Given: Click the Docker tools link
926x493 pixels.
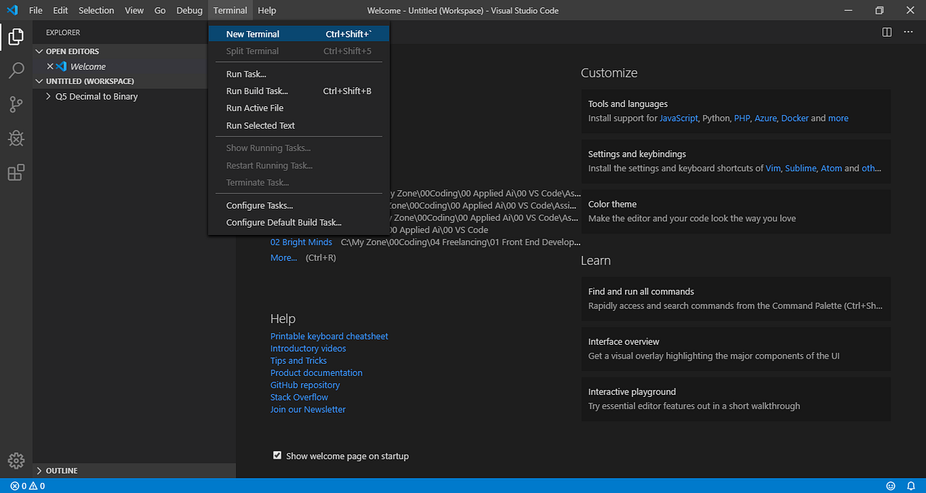Looking at the screenshot, I should [795, 118].
